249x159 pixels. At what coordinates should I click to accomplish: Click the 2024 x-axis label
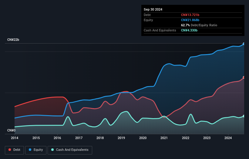228,138
